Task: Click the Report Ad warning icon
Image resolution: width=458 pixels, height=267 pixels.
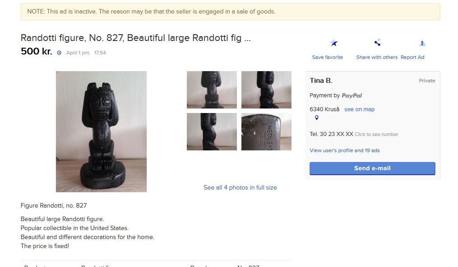Action: coord(422,43)
